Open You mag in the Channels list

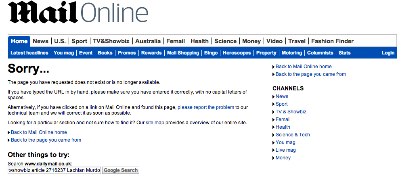tap(285, 142)
